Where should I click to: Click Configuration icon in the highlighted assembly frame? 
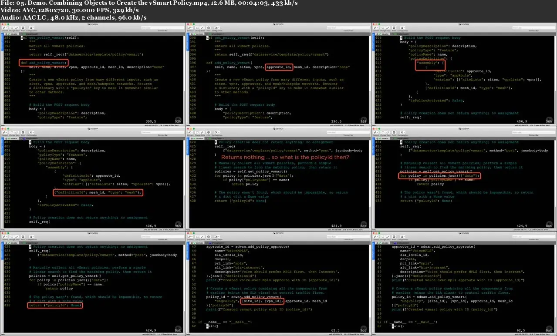coord(402,29)
